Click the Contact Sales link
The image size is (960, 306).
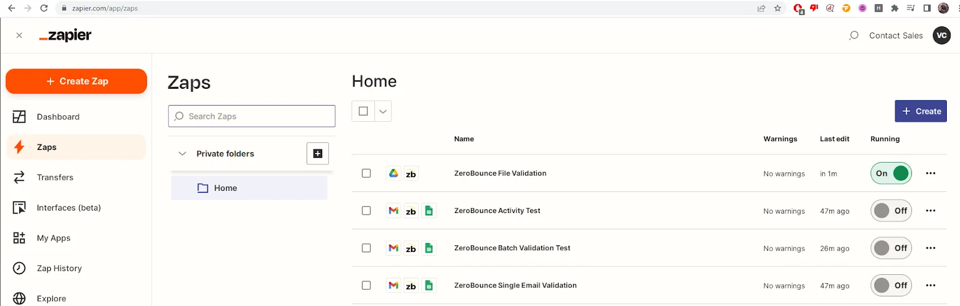pyautogui.click(x=895, y=35)
